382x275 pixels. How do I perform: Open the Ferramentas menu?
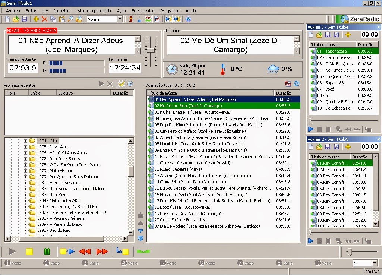143,11
